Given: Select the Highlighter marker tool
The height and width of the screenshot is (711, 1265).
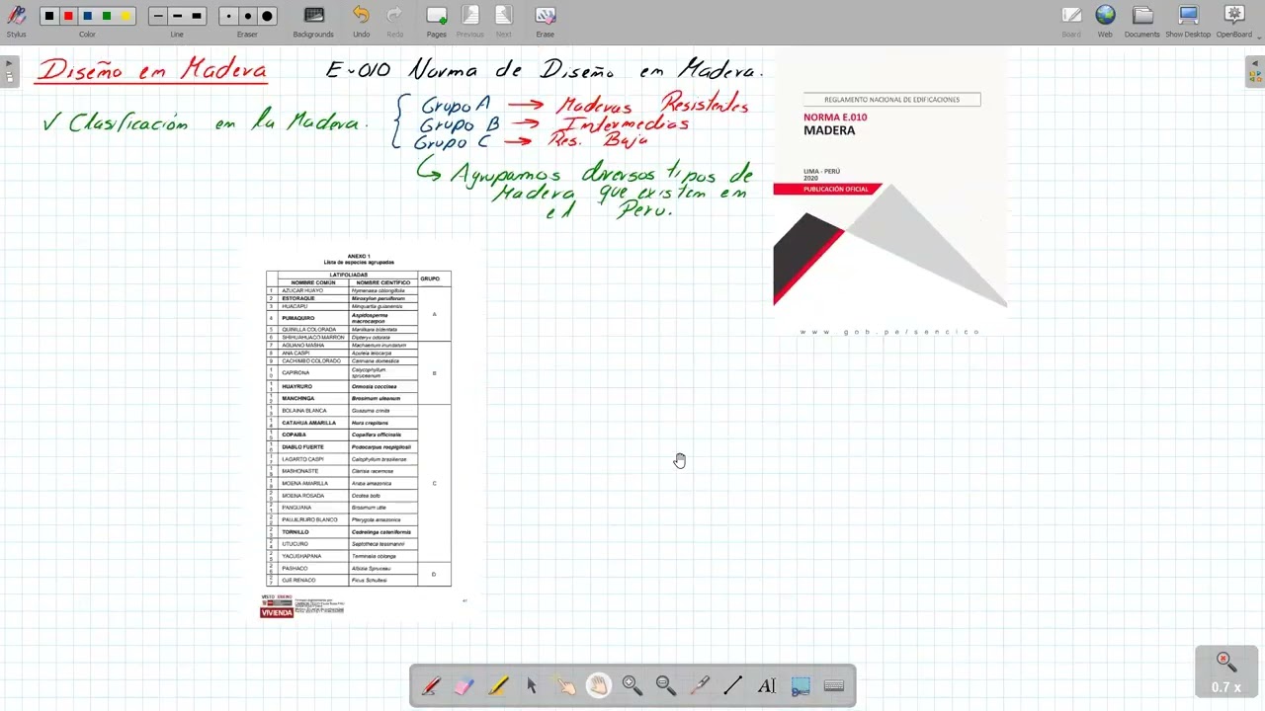Looking at the screenshot, I should click(498, 685).
